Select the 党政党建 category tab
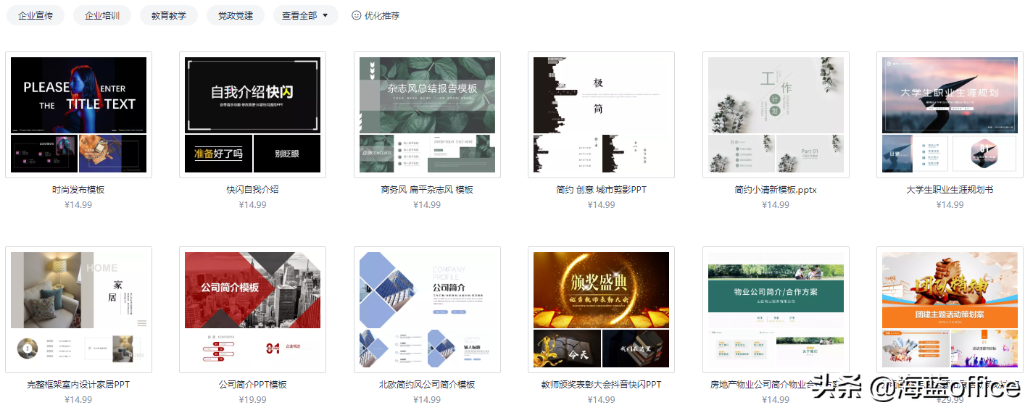 pos(236,15)
